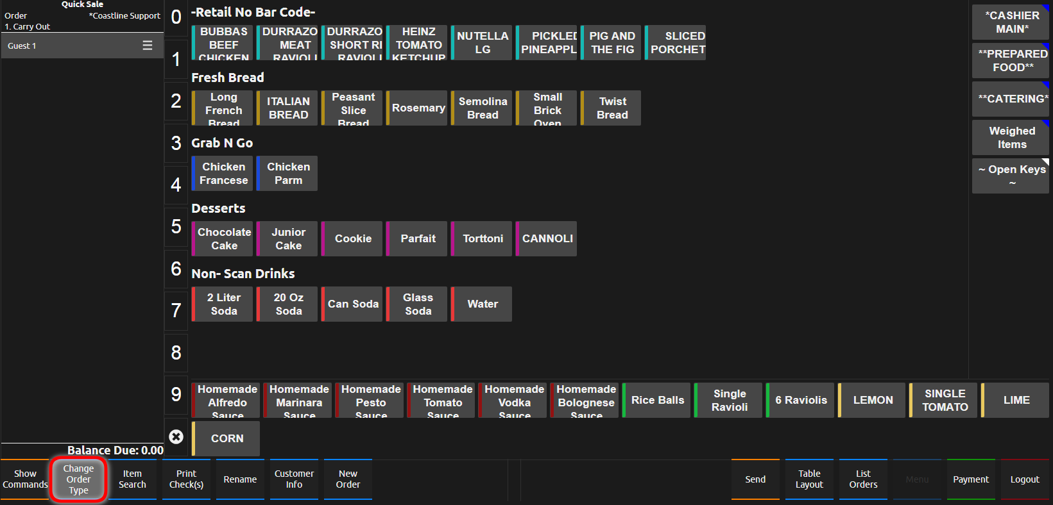
Task: Open the Weighed Items screen
Action: [x=1011, y=137]
